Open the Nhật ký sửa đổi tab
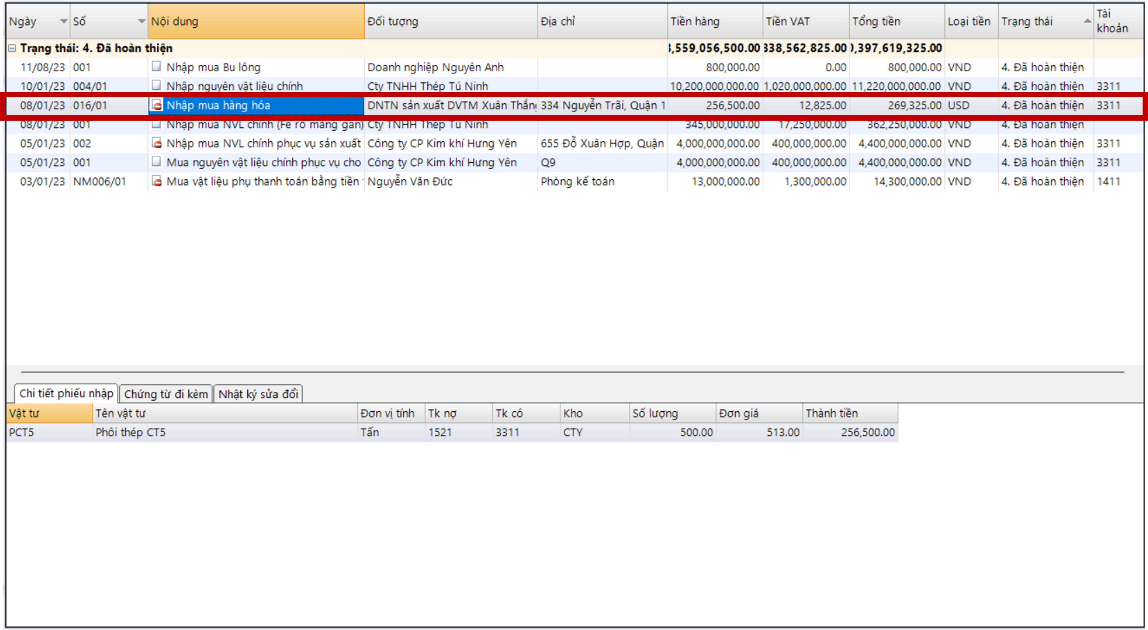 258,394
